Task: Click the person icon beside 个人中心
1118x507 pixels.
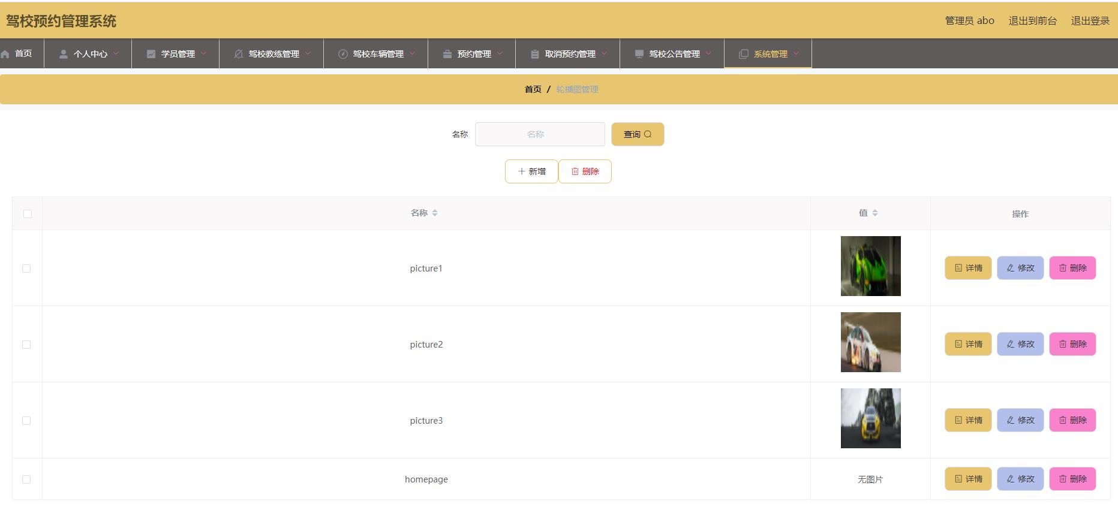Action: [x=64, y=54]
